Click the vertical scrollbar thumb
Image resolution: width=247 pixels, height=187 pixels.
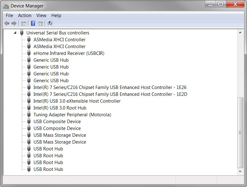240,133
